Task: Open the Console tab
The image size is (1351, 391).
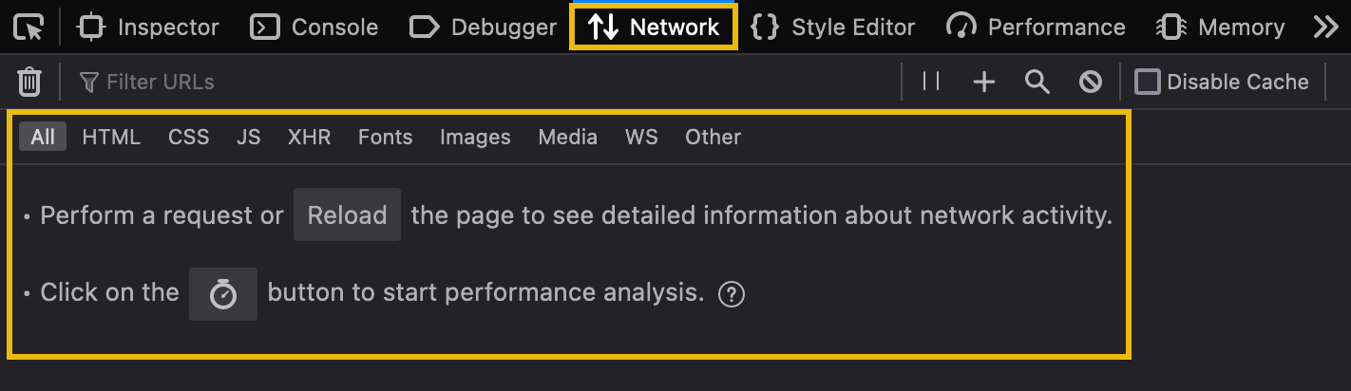Action: (x=314, y=28)
